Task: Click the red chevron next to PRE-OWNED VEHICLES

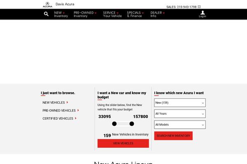Action: click(x=78, y=110)
